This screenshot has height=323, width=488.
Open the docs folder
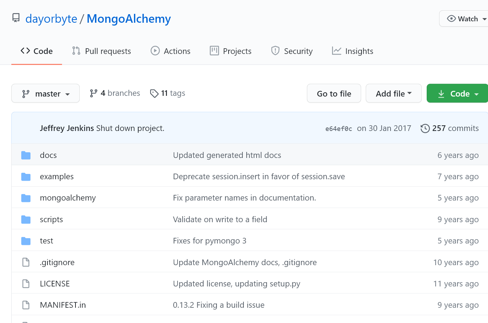48,155
